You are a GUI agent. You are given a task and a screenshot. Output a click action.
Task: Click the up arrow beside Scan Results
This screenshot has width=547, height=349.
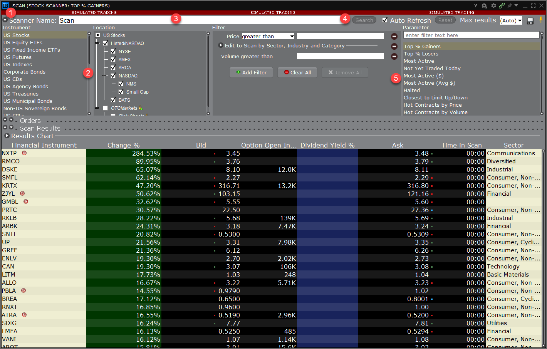click(5, 127)
